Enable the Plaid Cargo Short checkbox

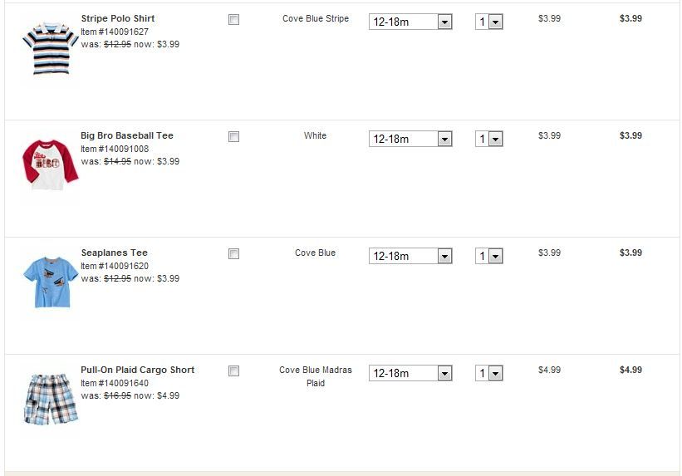[x=233, y=371]
